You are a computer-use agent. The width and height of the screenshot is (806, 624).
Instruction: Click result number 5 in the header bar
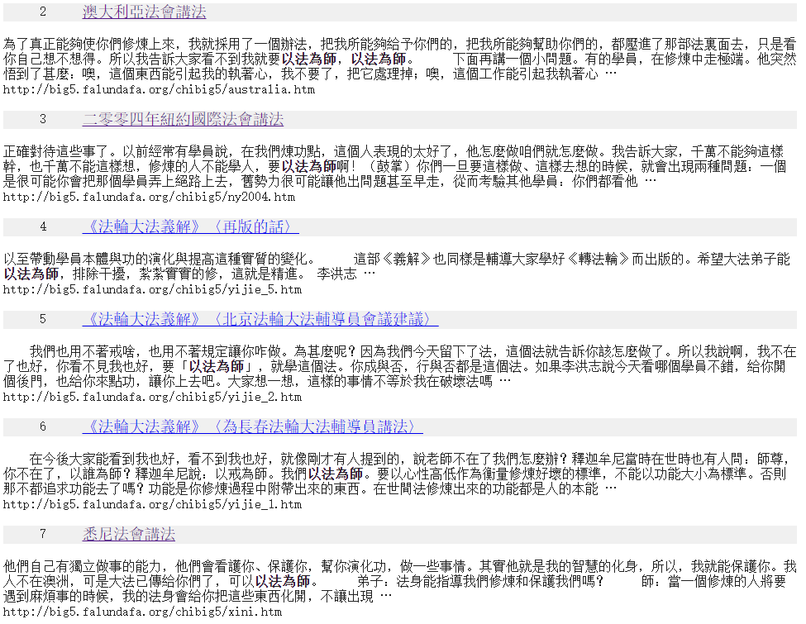coord(43,320)
